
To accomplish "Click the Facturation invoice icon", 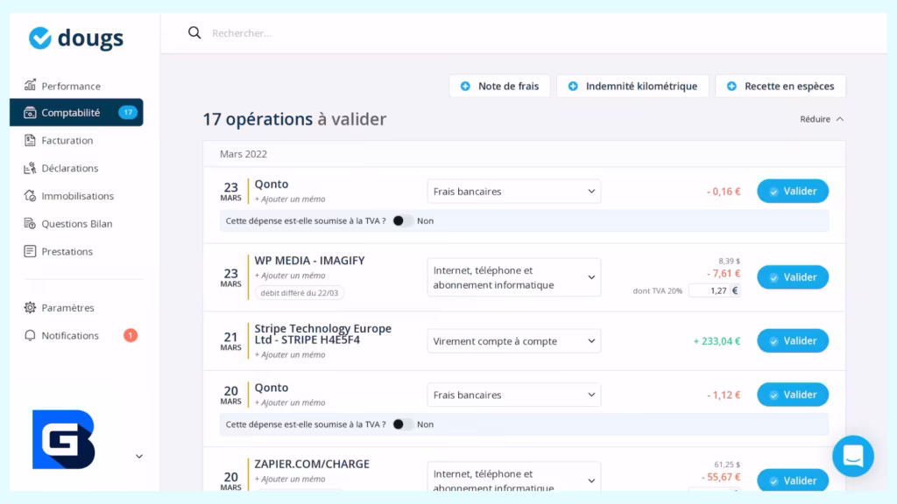I will (x=30, y=140).
